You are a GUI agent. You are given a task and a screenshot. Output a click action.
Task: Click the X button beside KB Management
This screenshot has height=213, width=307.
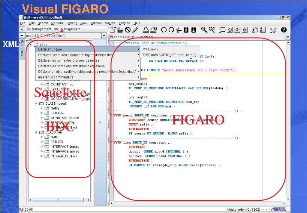pyautogui.click(x=22, y=29)
